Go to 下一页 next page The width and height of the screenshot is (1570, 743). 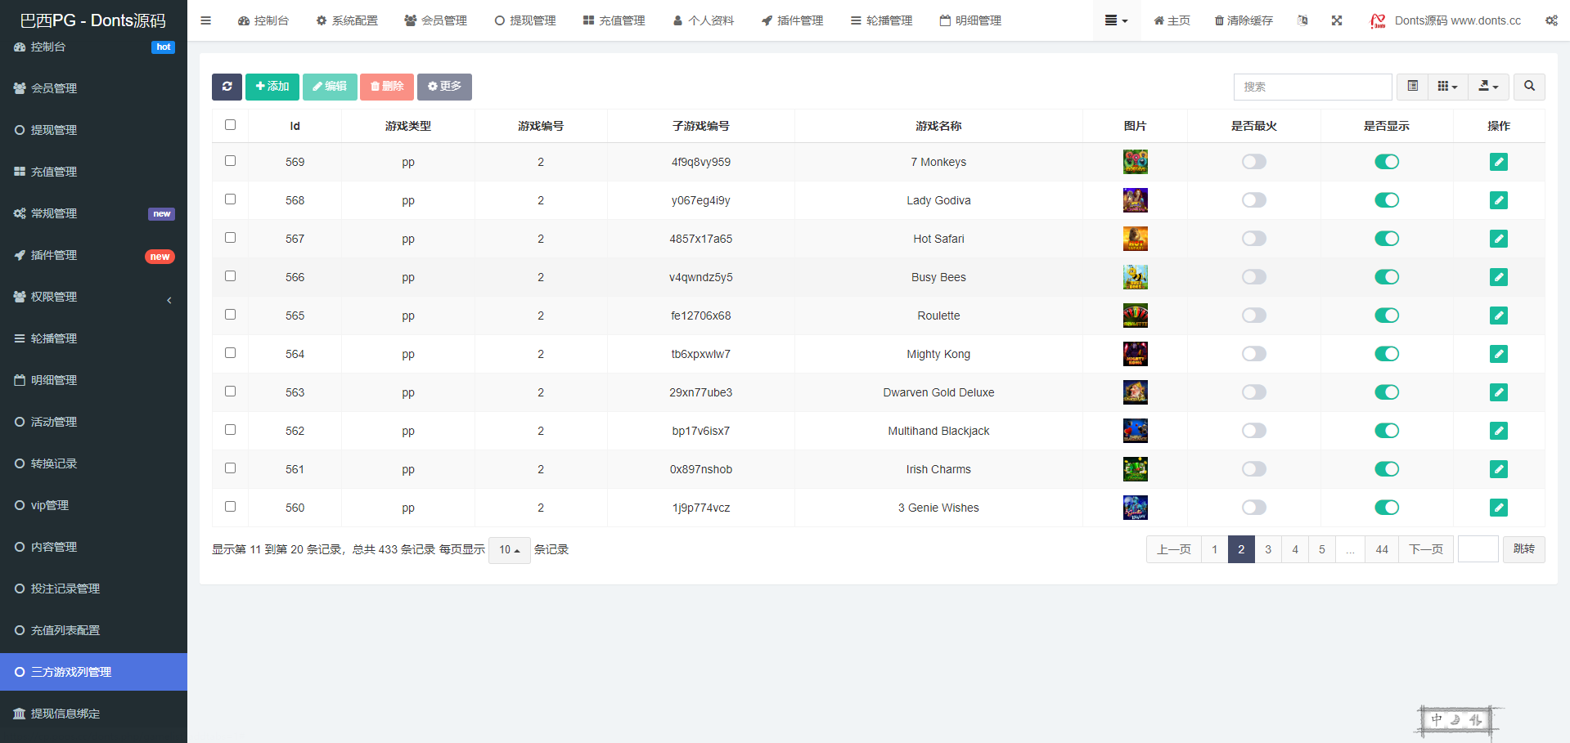[1426, 549]
